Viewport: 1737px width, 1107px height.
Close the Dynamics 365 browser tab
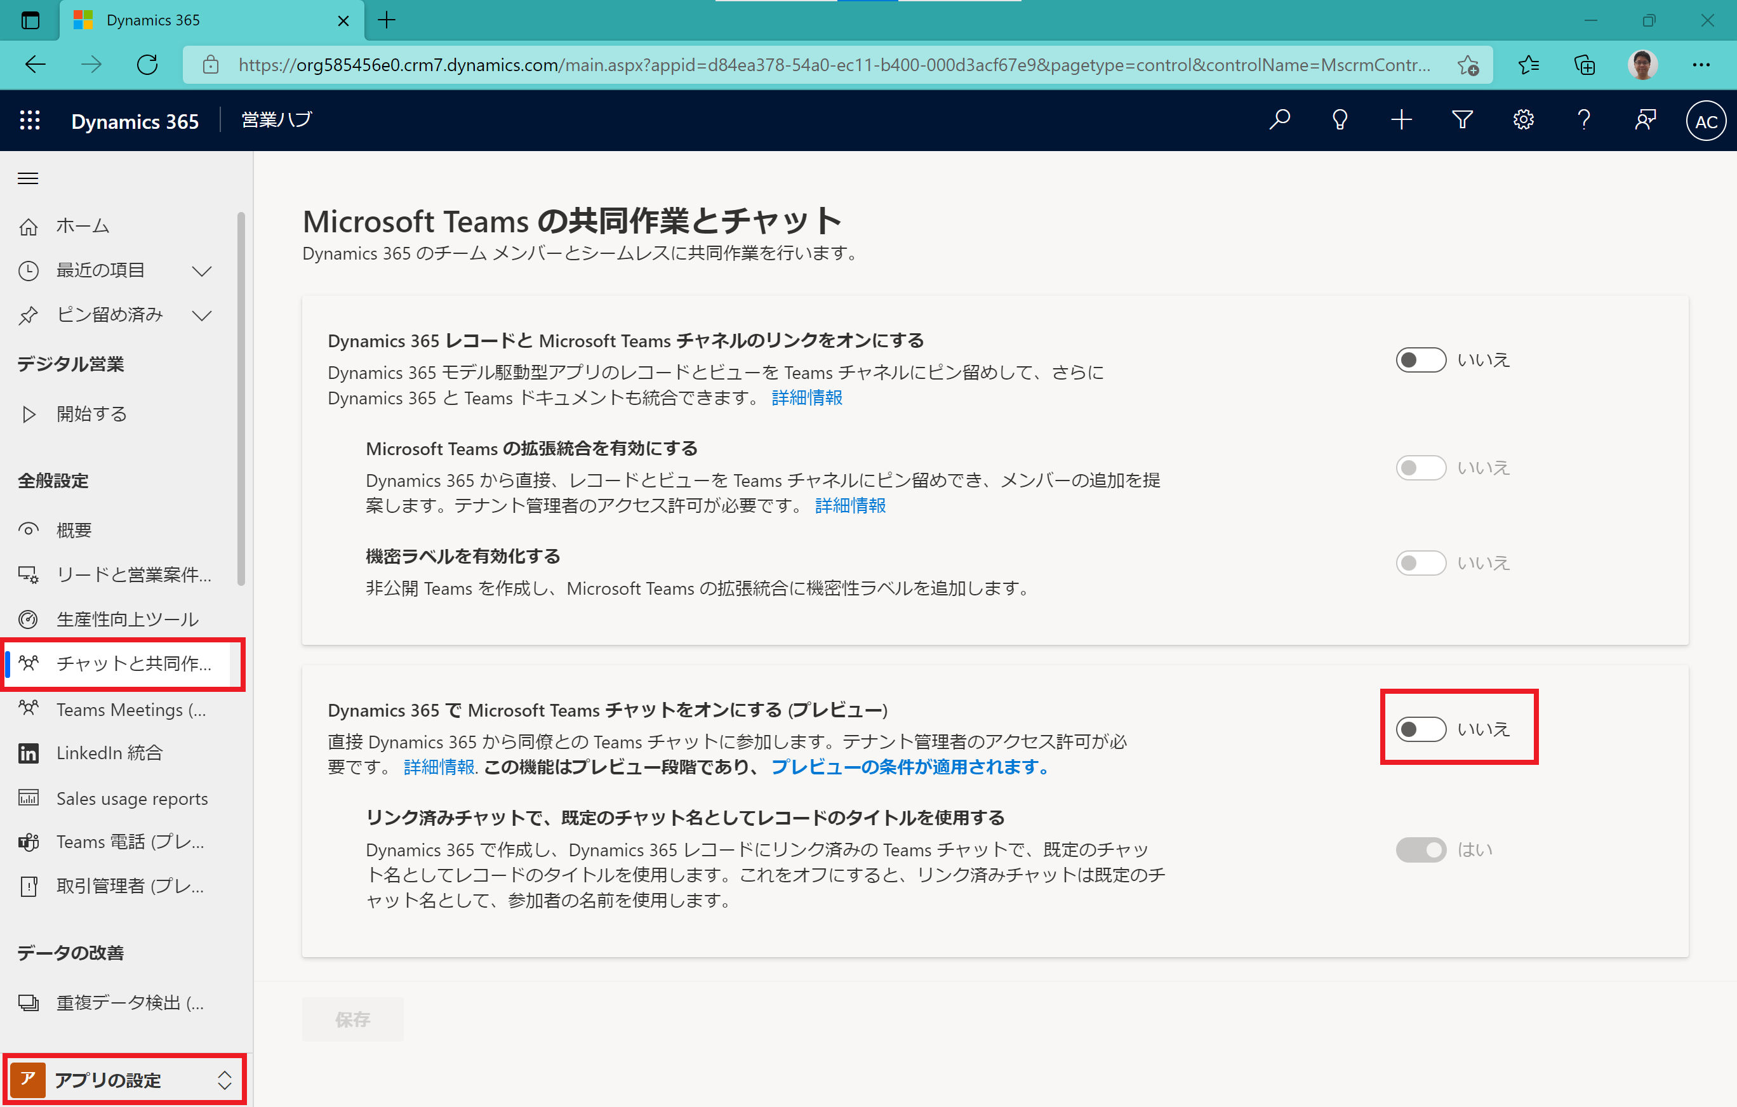(343, 20)
